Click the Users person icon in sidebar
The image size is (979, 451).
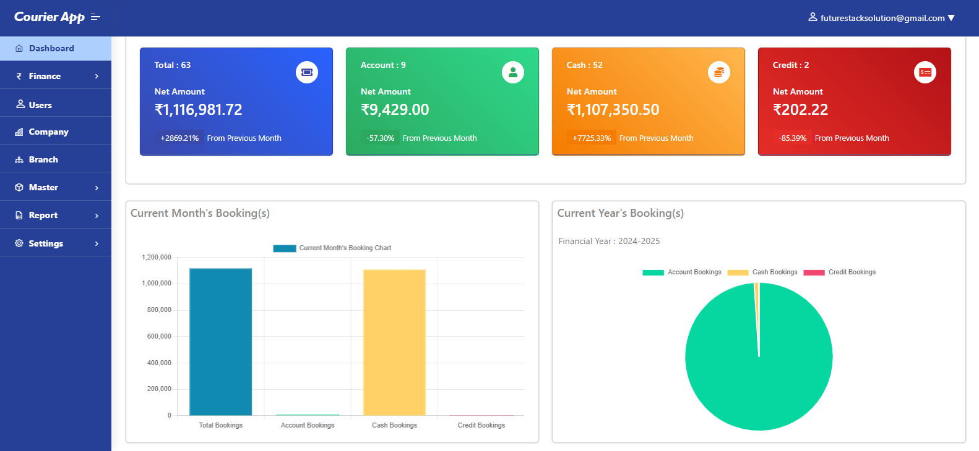[x=20, y=104]
